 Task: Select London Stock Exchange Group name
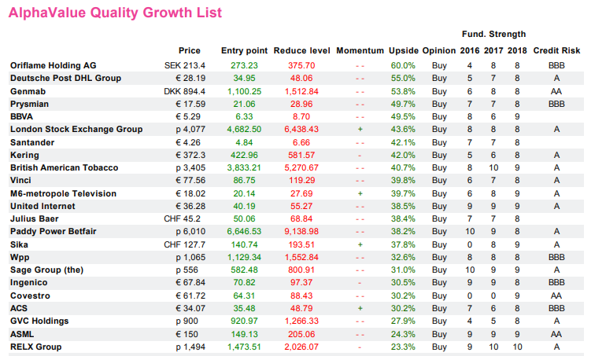click(76, 129)
